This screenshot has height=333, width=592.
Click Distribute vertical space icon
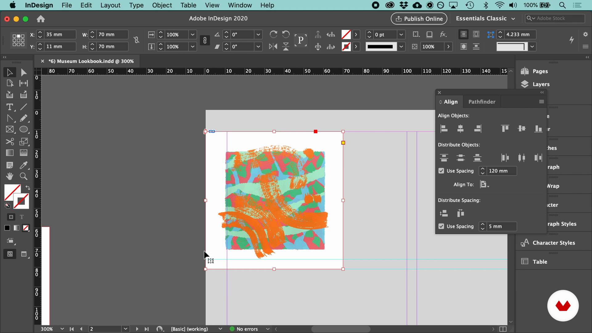444,213
